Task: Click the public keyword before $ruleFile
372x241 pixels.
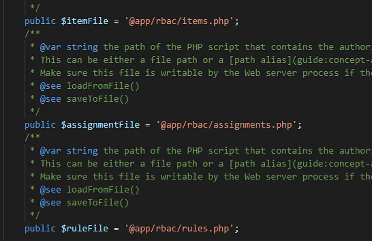Action: 40,229
